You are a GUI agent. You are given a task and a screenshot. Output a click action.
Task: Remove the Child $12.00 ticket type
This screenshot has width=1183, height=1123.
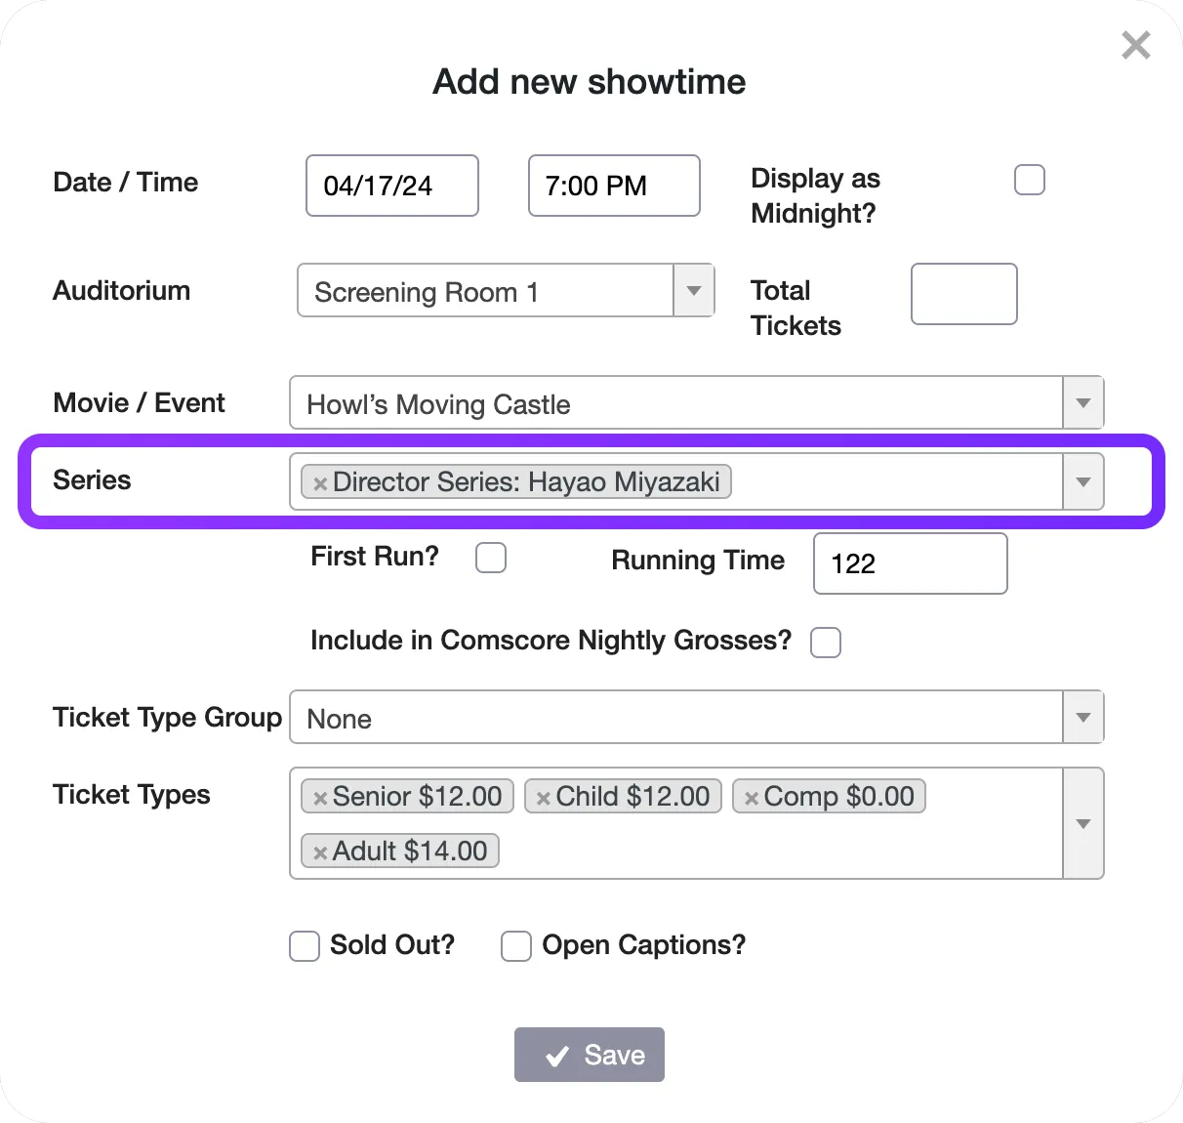[x=543, y=798]
